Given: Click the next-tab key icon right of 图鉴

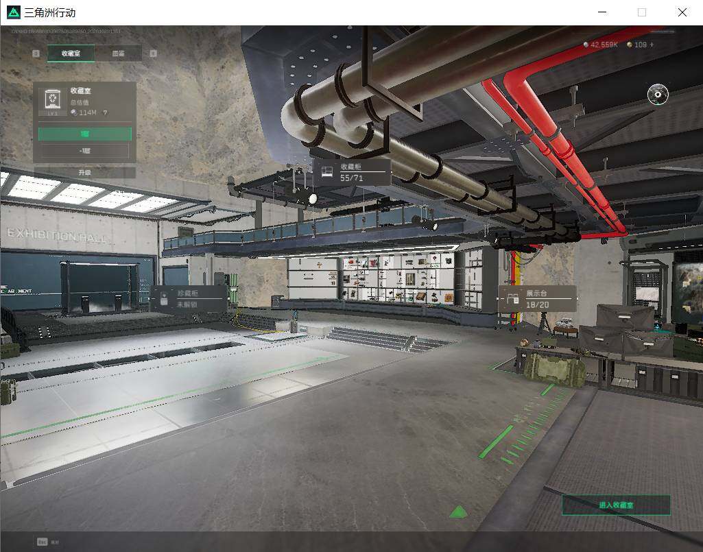Looking at the screenshot, I should pos(154,53).
